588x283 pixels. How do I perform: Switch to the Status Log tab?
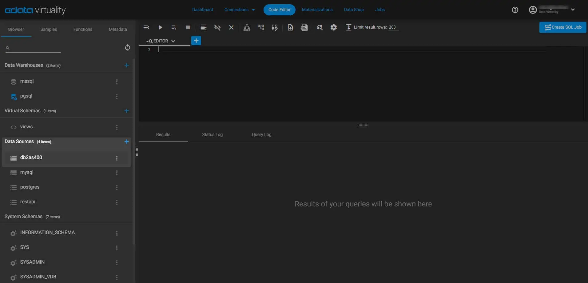[212, 134]
